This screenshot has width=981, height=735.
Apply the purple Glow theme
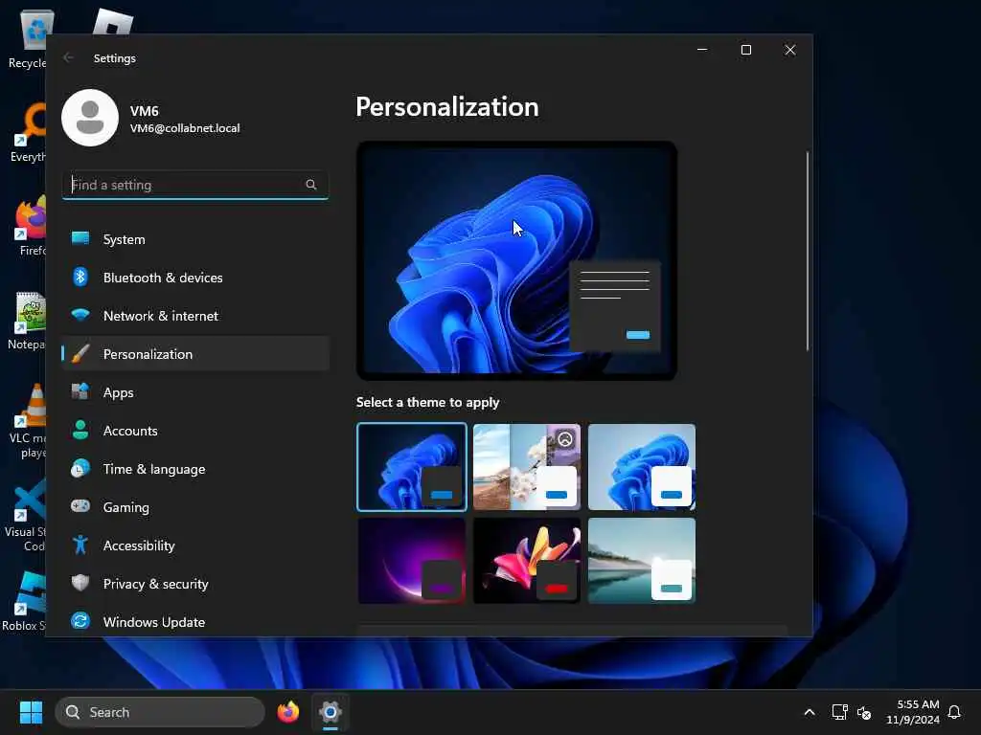pyautogui.click(x=412, y=561)
